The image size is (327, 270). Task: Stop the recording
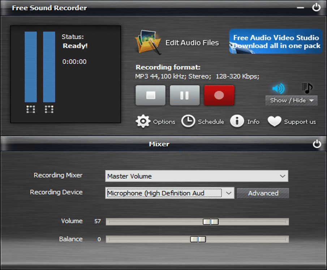click(150, 95)
